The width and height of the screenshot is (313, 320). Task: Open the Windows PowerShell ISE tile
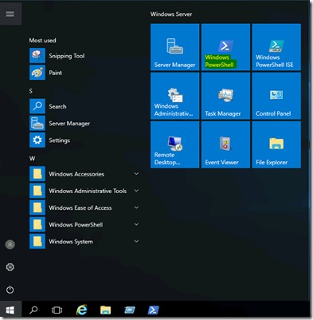276,47
